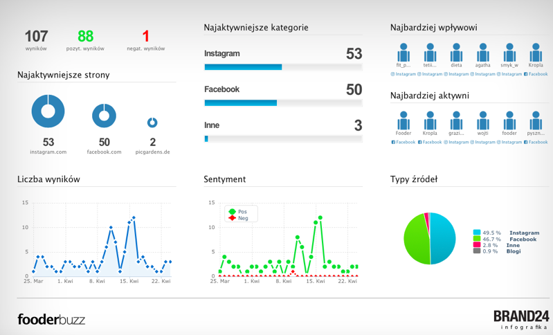Click the BRAND24 infografika logo

(521, 319)
